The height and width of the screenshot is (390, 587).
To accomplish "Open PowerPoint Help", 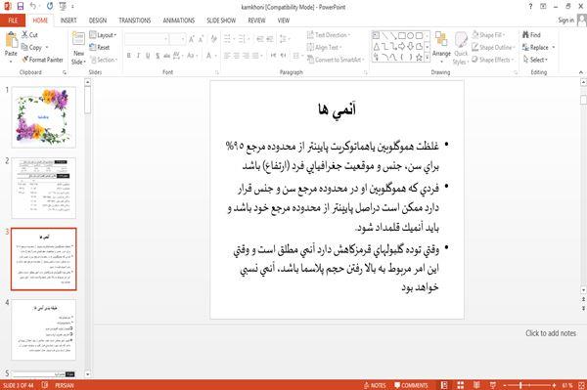I will 530,7.
